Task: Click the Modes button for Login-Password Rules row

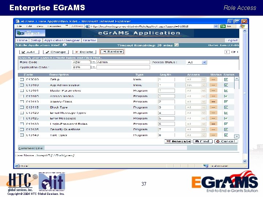Action: point(213,124)
